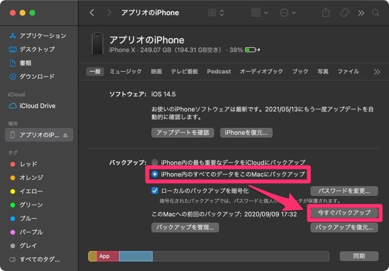Viewport: 389px width, 271px height.
Task: Click the yellow segment of storage bar
Action: [x=93, y=256]
